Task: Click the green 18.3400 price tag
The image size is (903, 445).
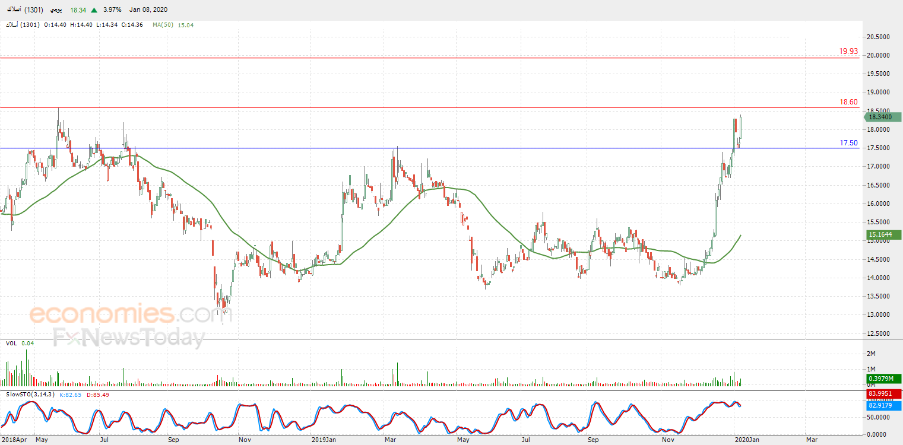Action: 883,117
